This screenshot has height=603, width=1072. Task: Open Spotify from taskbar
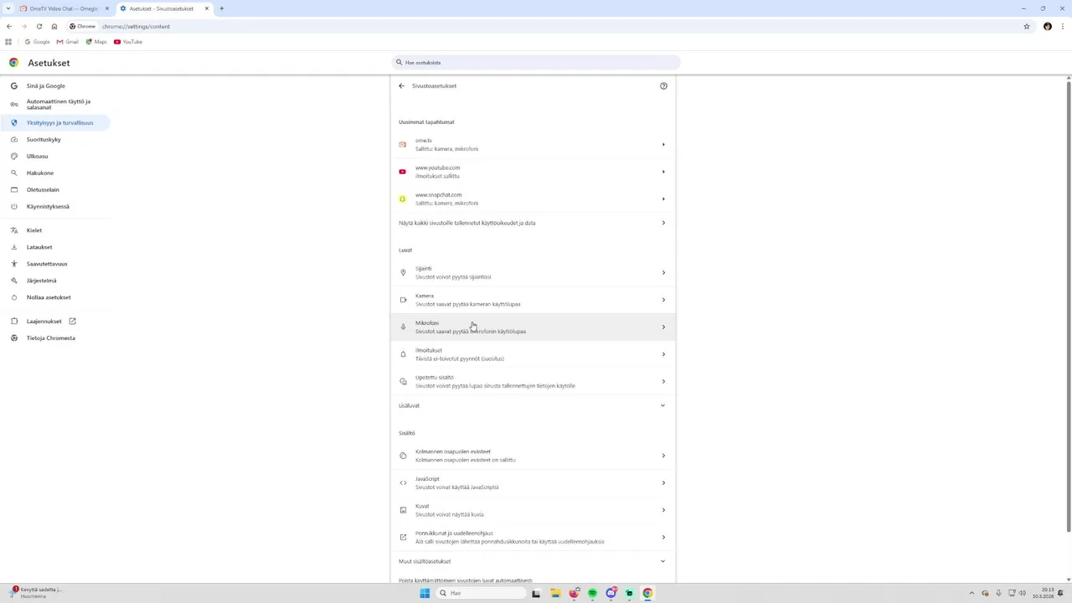tap(592, 593)
